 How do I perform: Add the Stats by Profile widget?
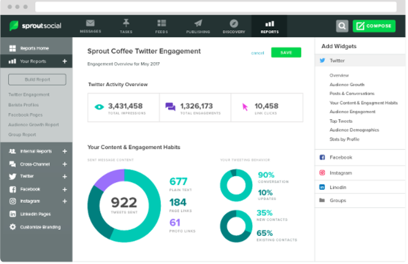[x=344, y=139]
